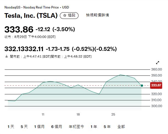Click the 25 date marker on x-axis
168x134 pixels.
[113, 115]
